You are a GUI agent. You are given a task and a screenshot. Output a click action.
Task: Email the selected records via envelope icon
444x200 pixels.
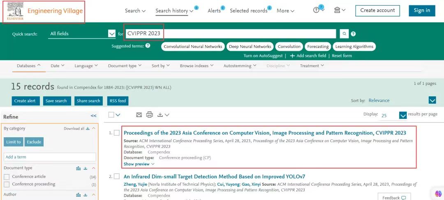(139, 115)
